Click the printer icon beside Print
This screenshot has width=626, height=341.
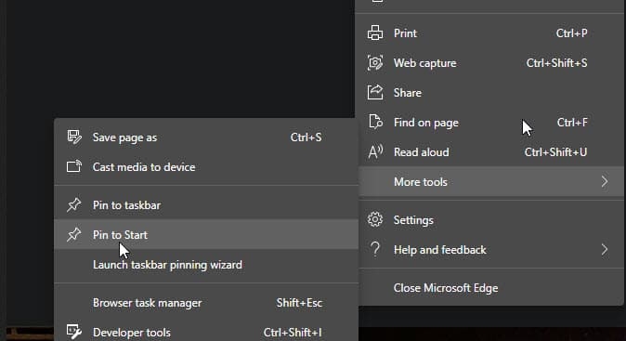375,33
